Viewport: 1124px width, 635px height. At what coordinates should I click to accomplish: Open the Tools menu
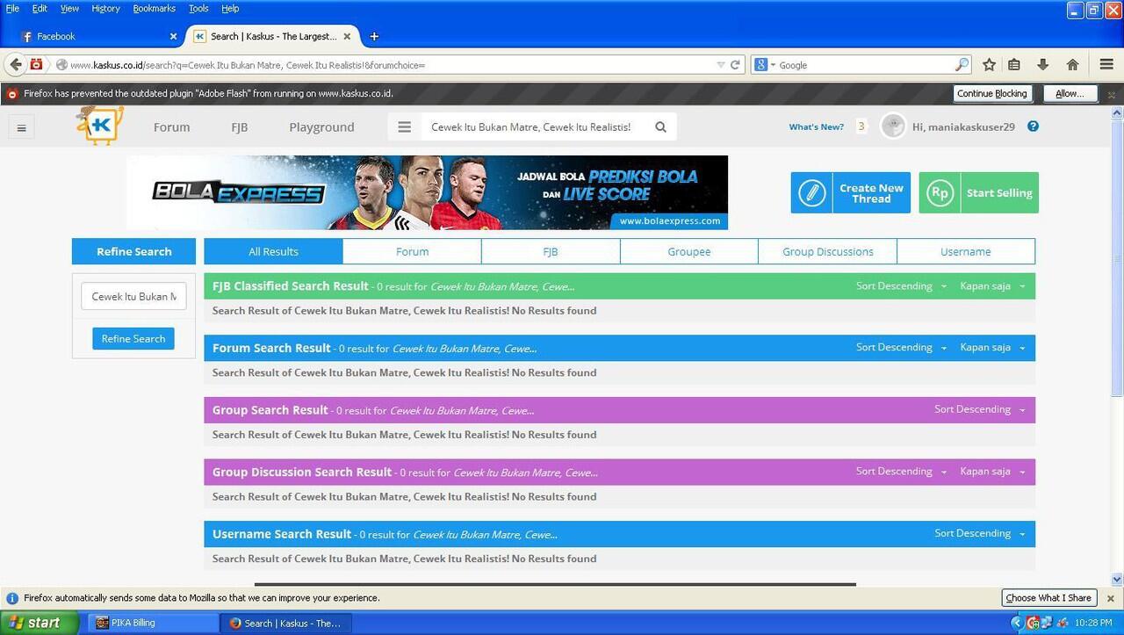point(198,8)
